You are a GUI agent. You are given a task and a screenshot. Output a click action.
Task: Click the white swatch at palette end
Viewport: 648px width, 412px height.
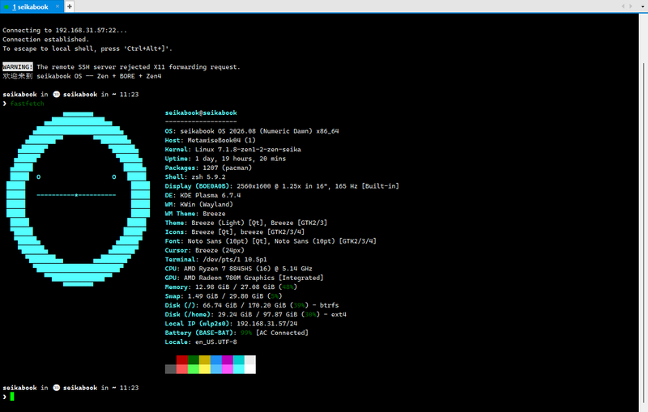coord(250,369)
